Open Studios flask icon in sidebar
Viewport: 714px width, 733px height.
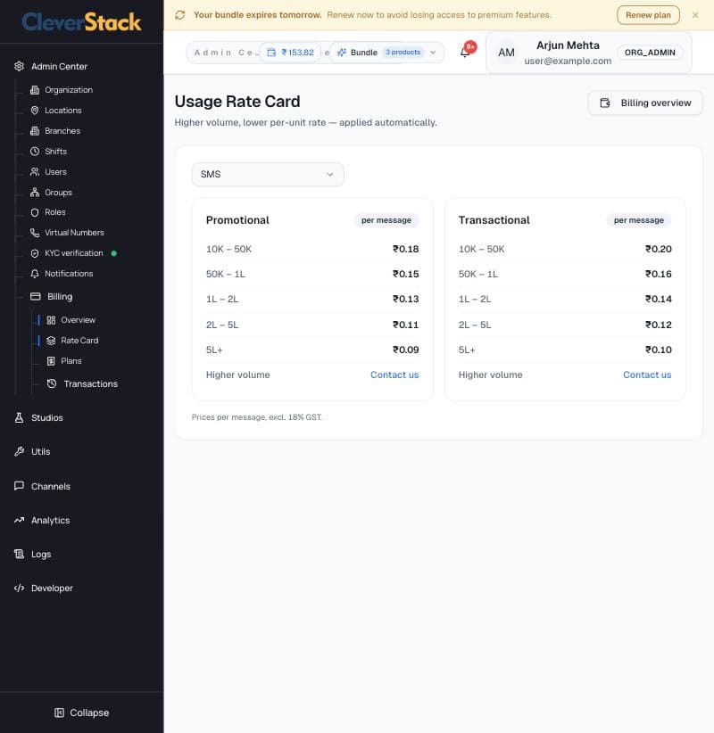[19, 417]
